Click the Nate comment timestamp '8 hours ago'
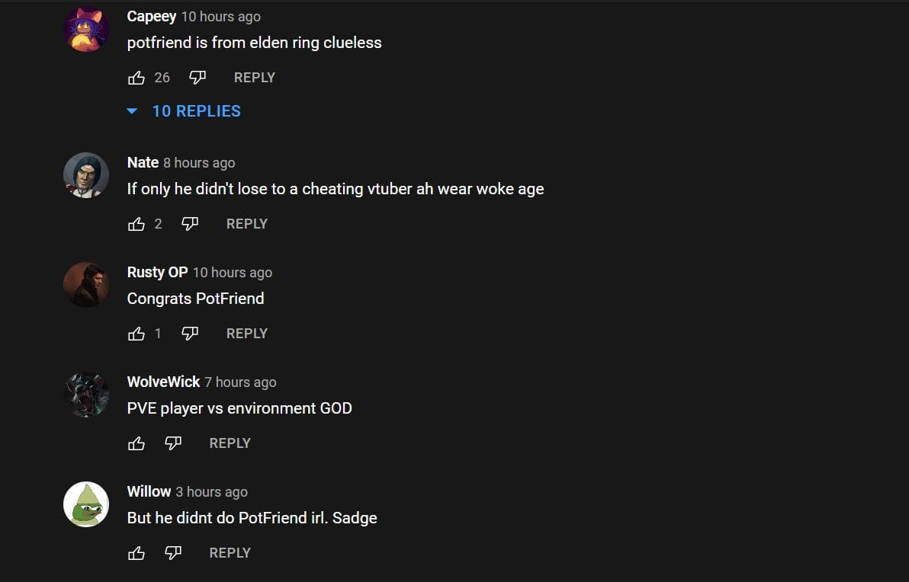This screenshot has height=582, width=909. 199,163
